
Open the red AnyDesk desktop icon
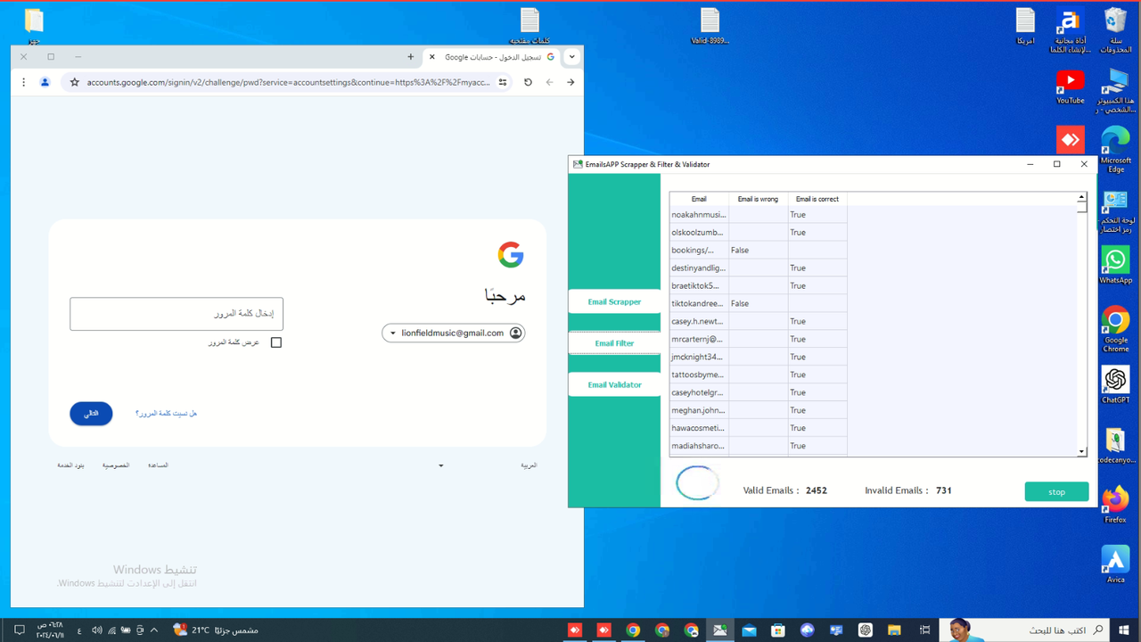[1070, 139]
